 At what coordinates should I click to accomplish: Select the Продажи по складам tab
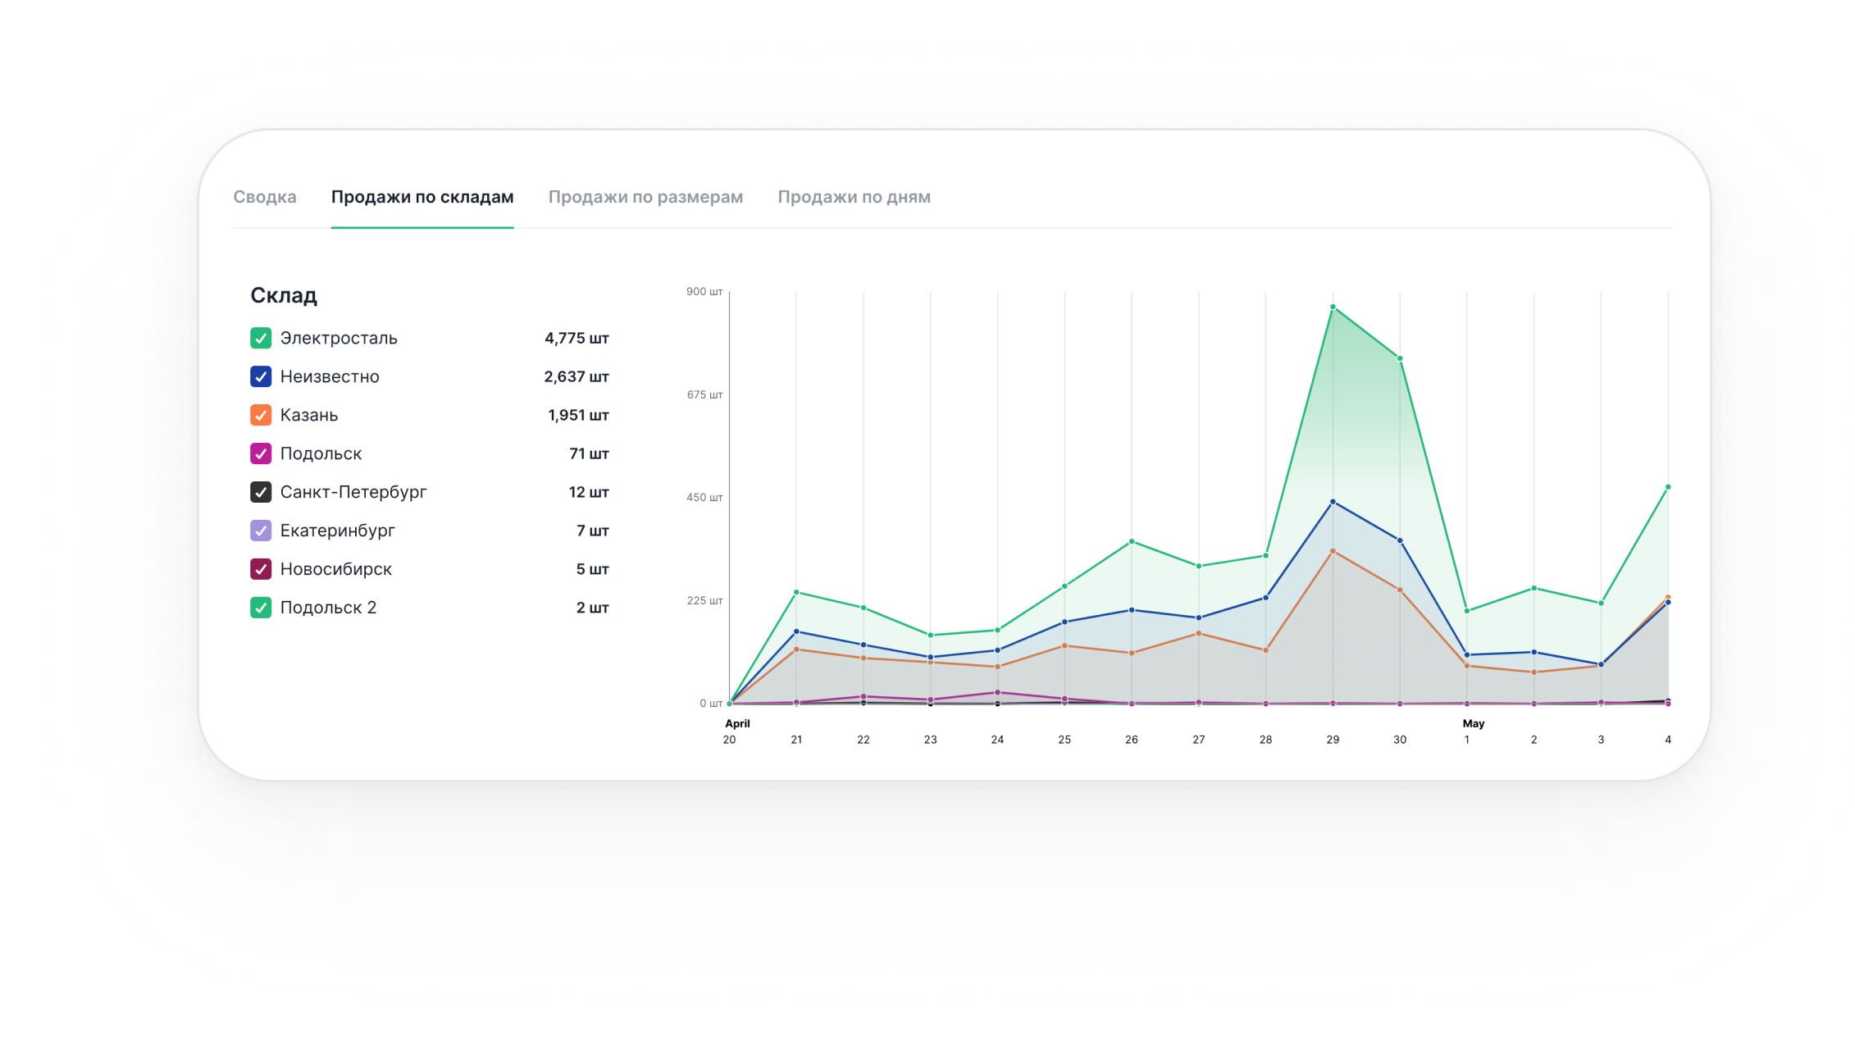(422, 197)
